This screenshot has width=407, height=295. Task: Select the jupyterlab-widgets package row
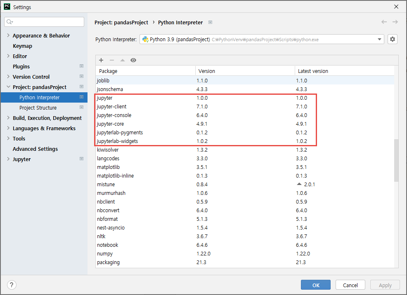coord(245,141)
